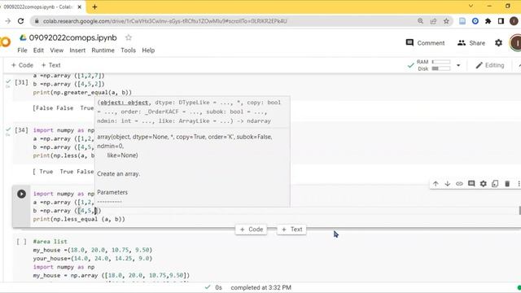Open browser side panel icon
The height and width of the screenshot is (293, 521).
click(x=501, y=21)
